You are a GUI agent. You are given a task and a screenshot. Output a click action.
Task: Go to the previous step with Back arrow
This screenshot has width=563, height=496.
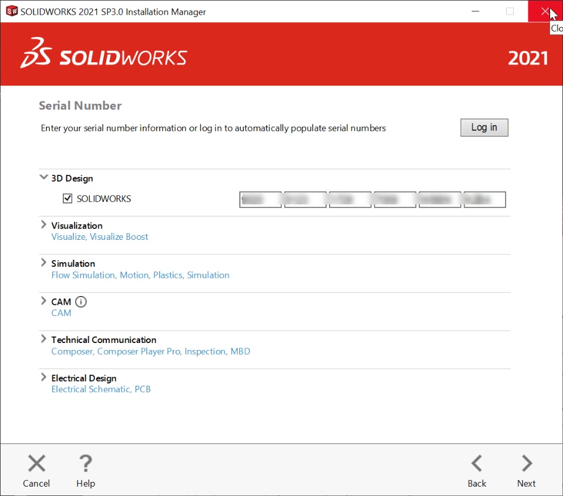click(476, 463)
